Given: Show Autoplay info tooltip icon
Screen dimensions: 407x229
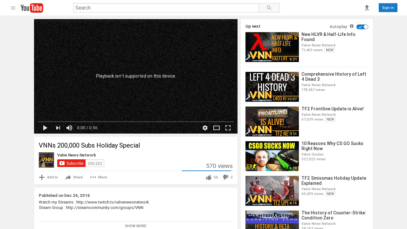Looking at the screenshot, I should coord(352,26).
